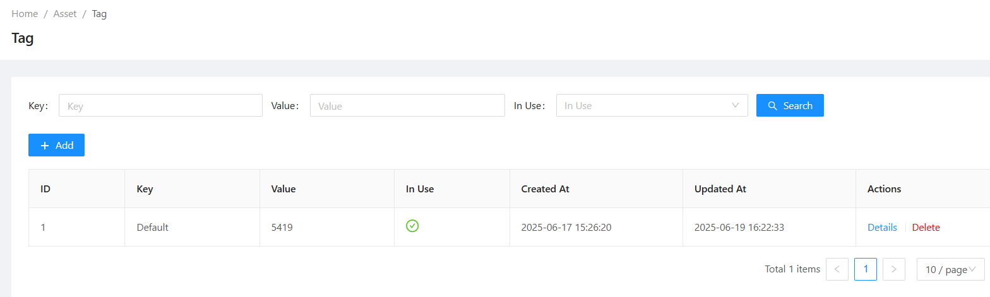The height and width of the screenshot is (297, 990).
Task: Go to next page arrow
Action: point(893,269)
